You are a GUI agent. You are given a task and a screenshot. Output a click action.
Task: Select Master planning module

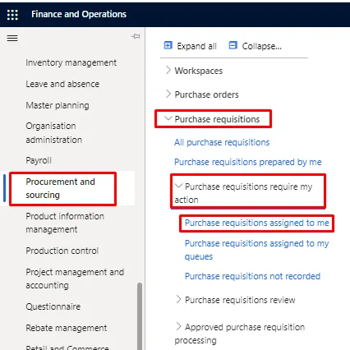pos(58,105)
